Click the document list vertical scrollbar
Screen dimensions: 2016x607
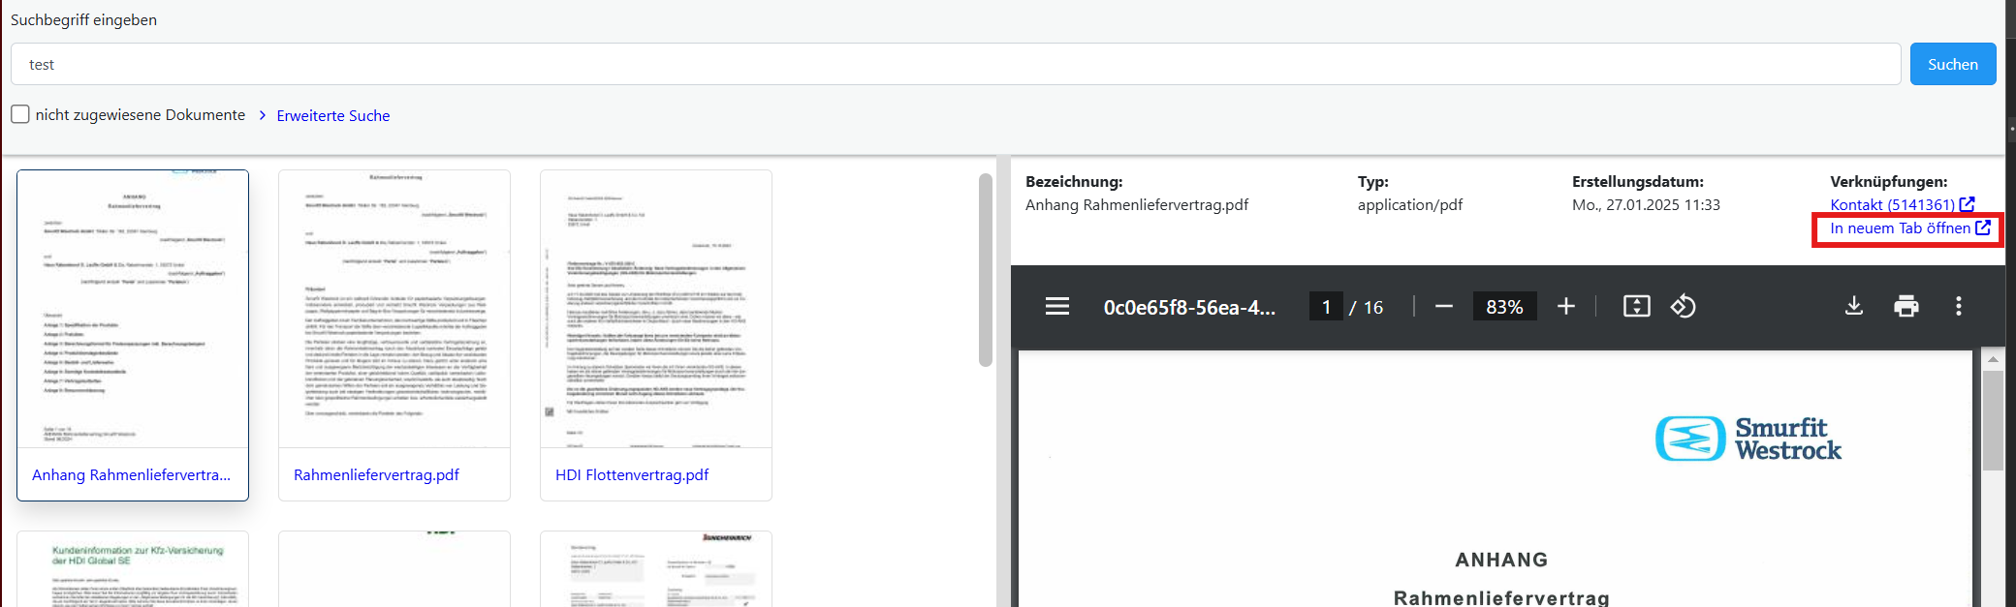(985, 271)
